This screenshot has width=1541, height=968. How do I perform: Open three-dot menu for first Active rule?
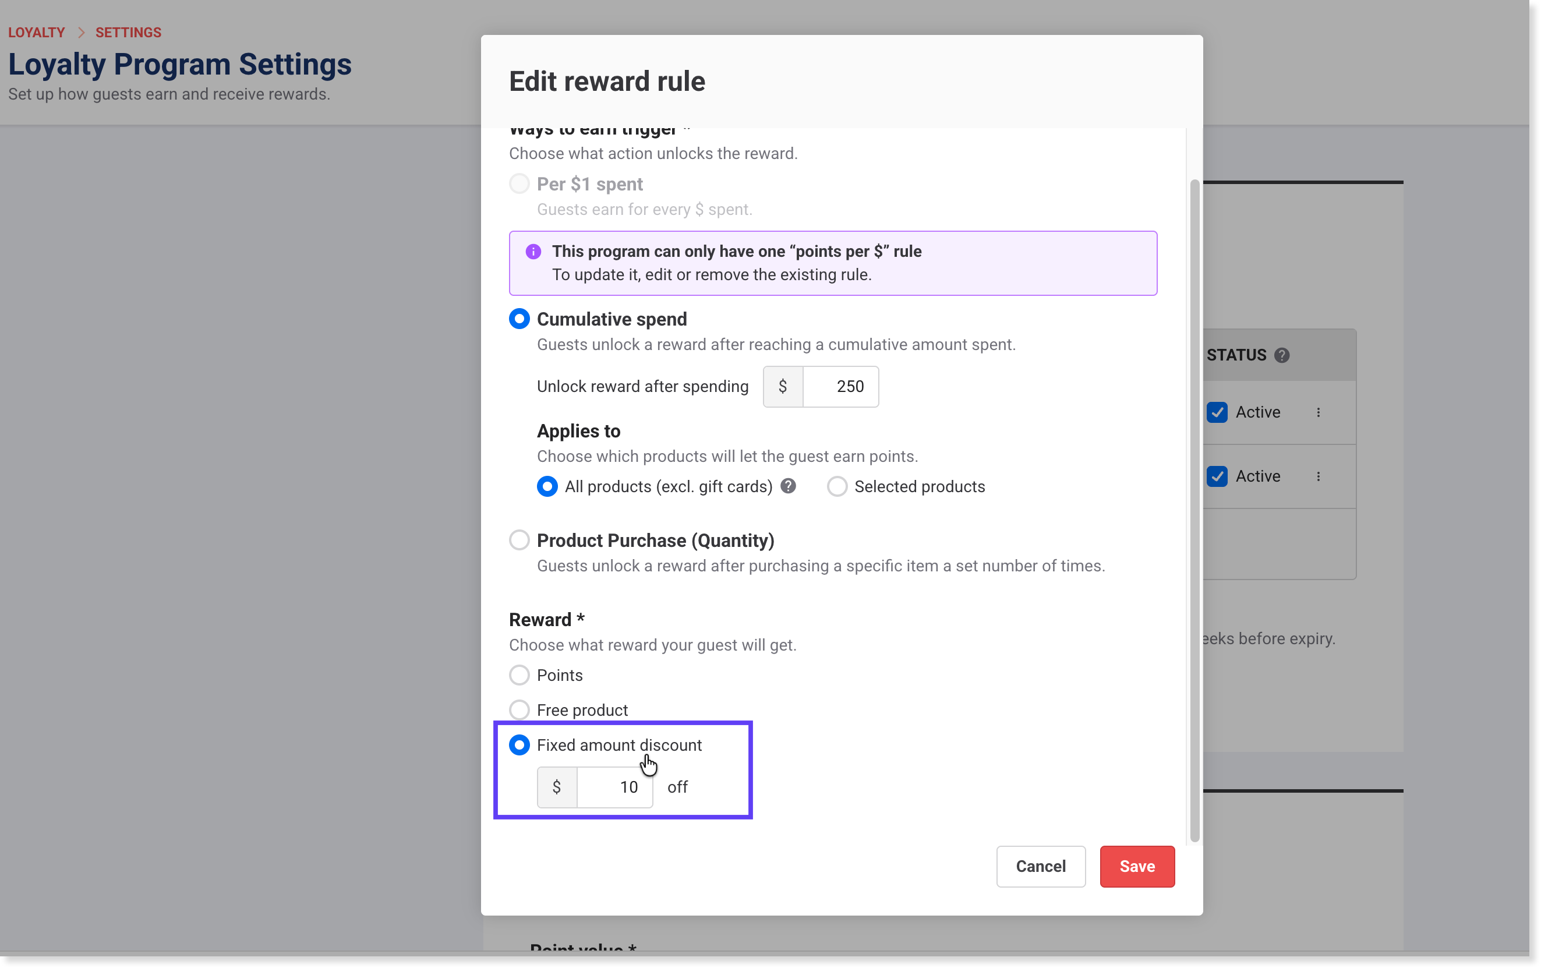1319,413
